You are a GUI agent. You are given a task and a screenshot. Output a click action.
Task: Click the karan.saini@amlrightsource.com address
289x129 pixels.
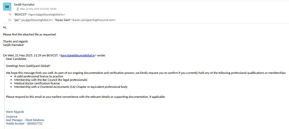coord(93,20)
